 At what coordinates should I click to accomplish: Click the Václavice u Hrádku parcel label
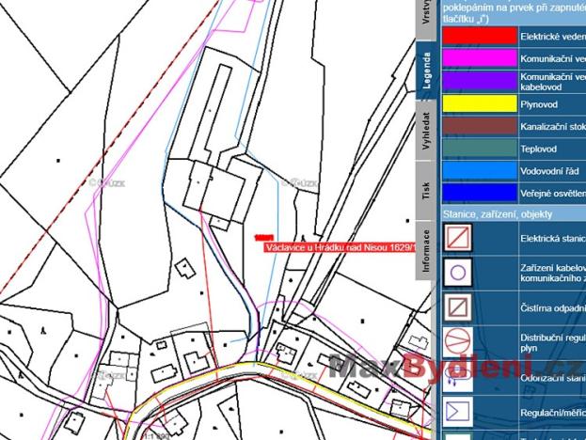[x=339, y=246]
